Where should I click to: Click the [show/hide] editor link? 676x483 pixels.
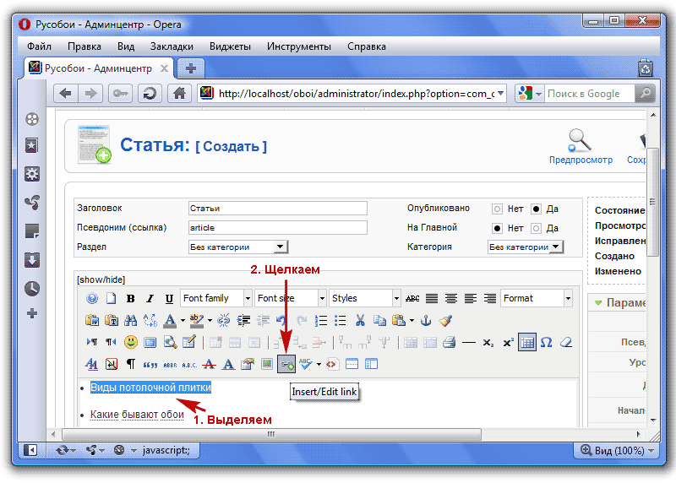click(x=101, y=279)
